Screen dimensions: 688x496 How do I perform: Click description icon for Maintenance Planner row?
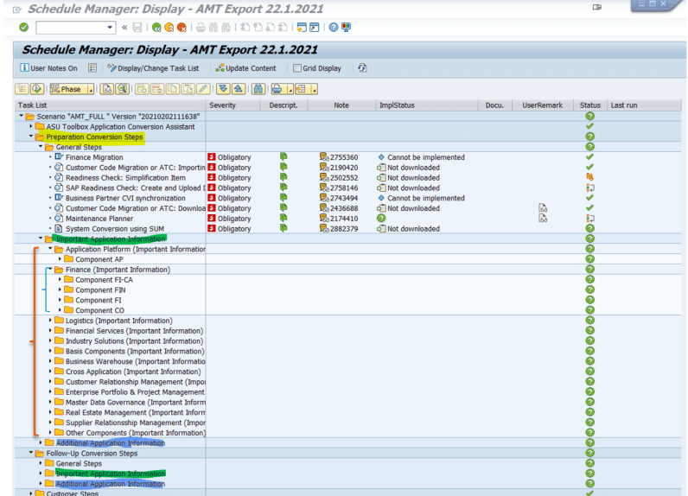pyautogui.click(x=283, y=219)
